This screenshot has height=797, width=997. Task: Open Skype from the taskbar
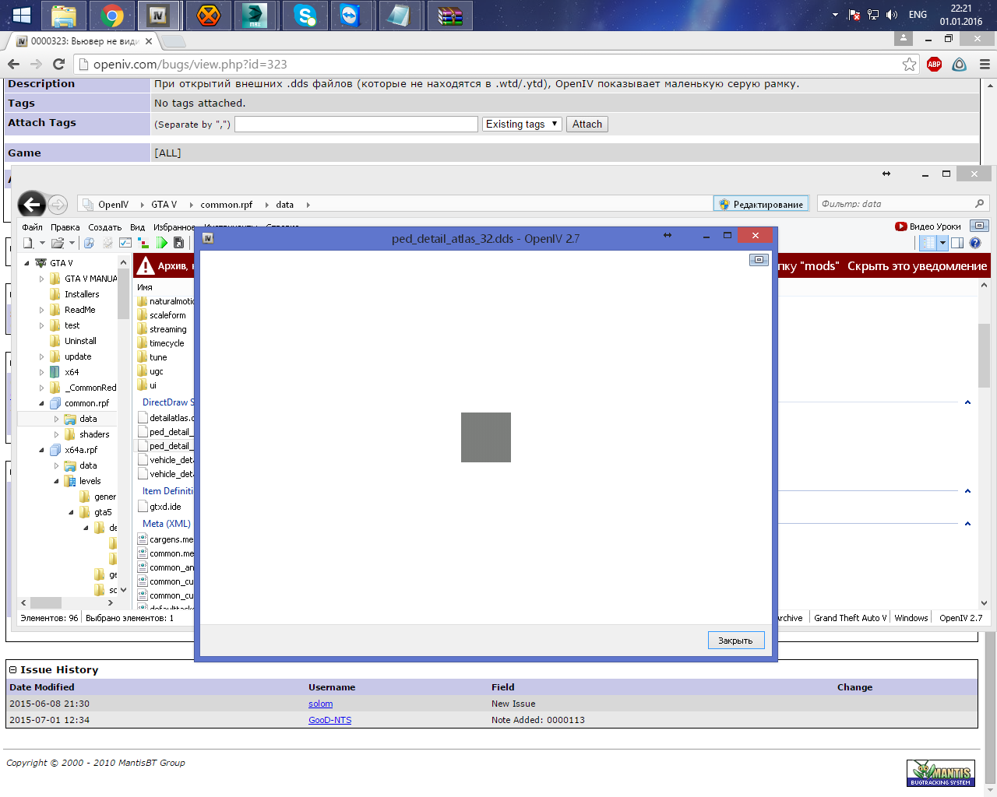coord(305,16)
